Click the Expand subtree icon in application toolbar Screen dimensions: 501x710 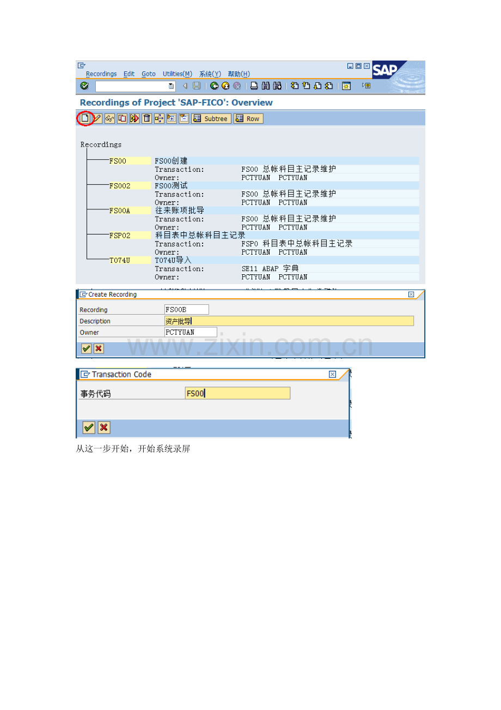point(172,118)
